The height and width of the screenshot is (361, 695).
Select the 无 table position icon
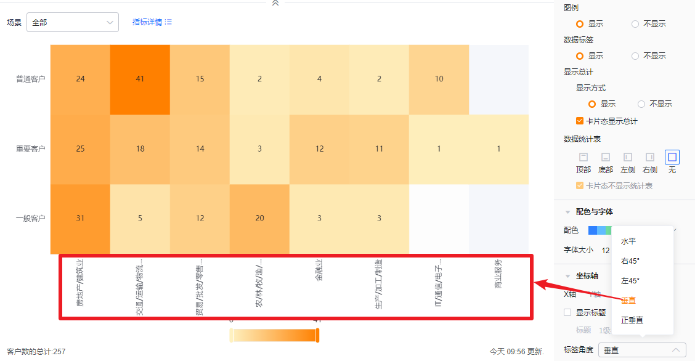tap(672, 157)
